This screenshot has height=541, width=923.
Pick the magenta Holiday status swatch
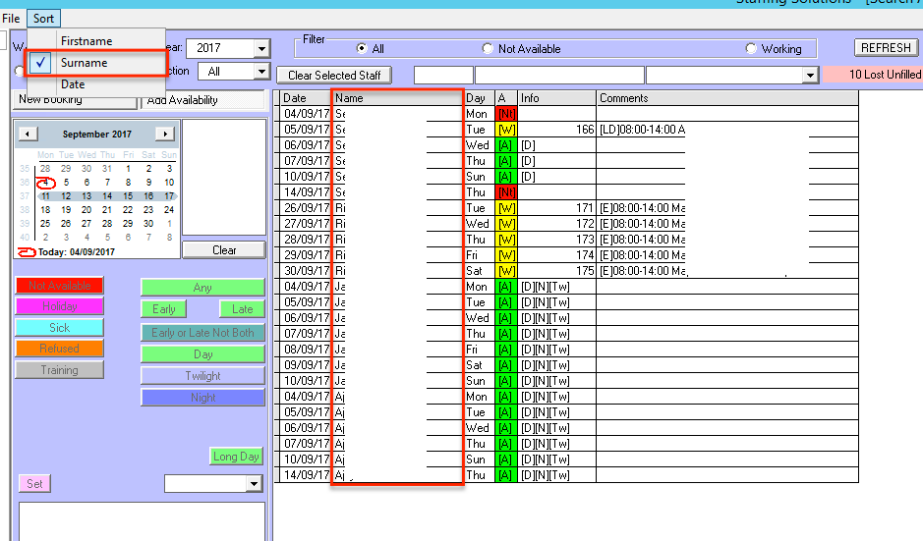point(59,306)
